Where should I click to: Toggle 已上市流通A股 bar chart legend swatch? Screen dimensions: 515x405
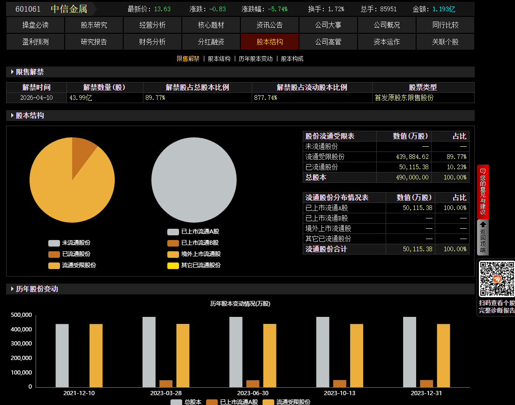pos(212,402)
